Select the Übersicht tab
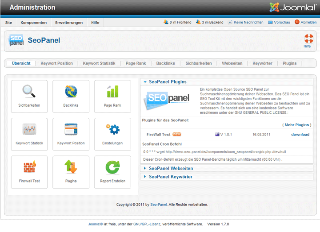The image size is (320, 232). pyautogui.click(x=21, y=63)
